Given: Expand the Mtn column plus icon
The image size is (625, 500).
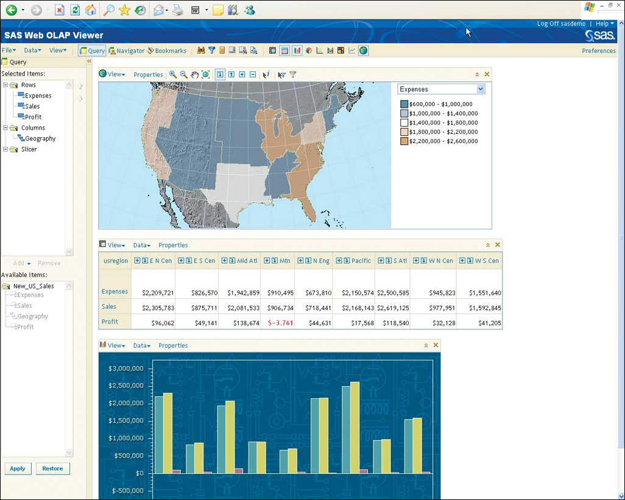Looking at the screenshot, I should click(267, 261).
